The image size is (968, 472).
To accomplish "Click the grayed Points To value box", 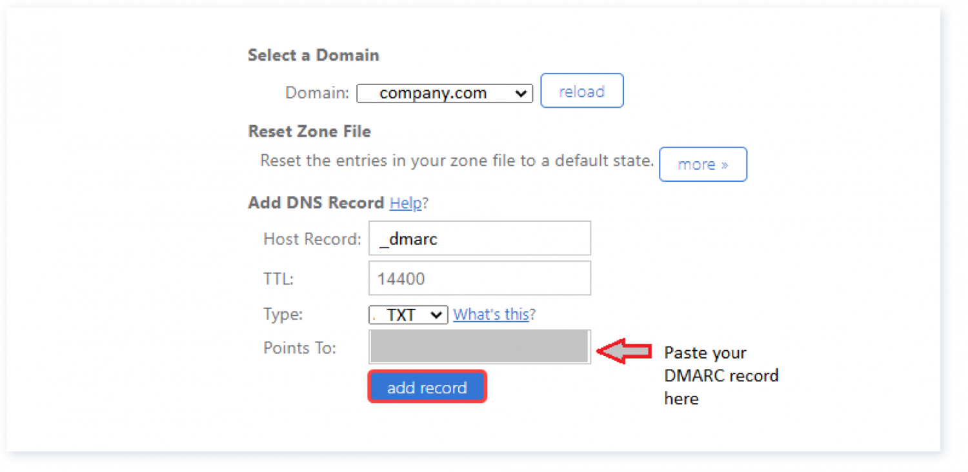I will click(479, 346).
